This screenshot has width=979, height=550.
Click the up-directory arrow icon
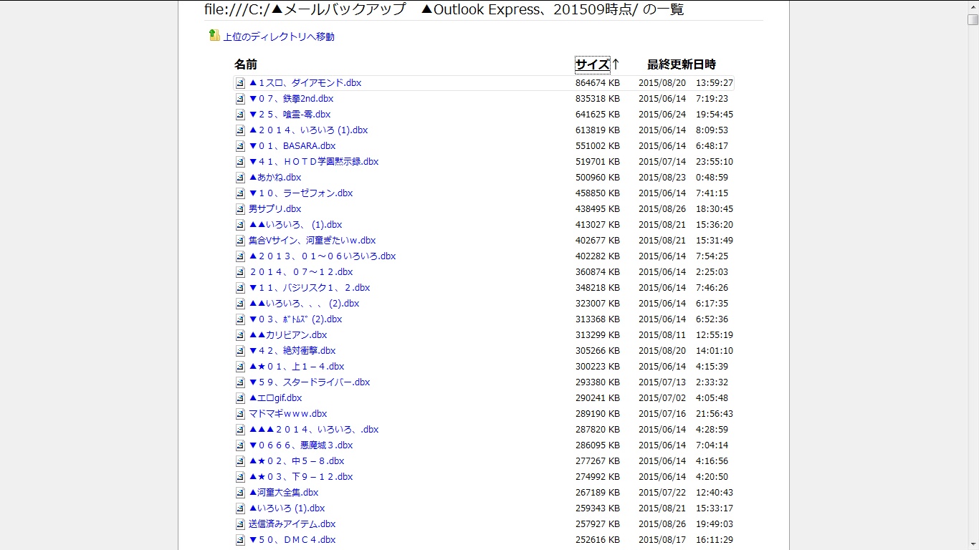click(x=214, y=35)
